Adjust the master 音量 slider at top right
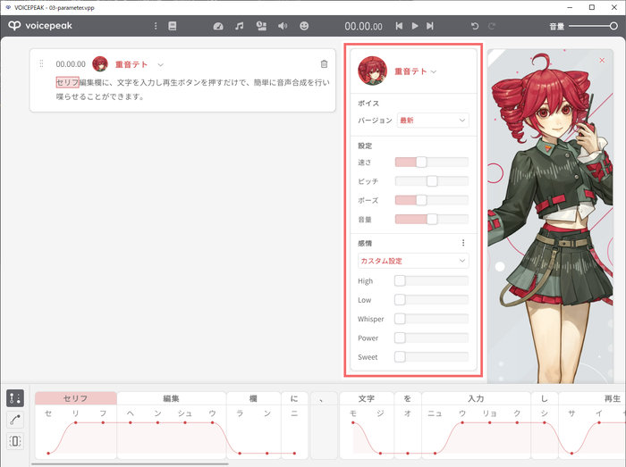The height and width of the screenshot is (467, 626). tap(593, 26)
